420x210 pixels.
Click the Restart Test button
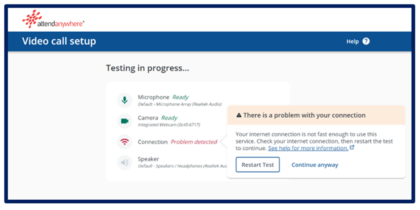(258, 165)
